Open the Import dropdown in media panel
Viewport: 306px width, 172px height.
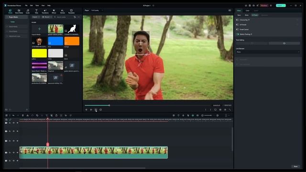click(x=36, y=17)
